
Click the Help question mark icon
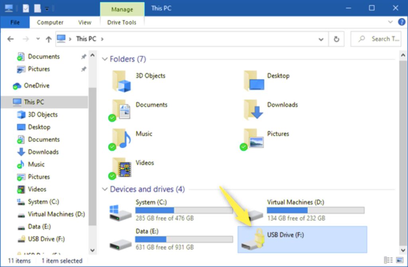(402, 22)
